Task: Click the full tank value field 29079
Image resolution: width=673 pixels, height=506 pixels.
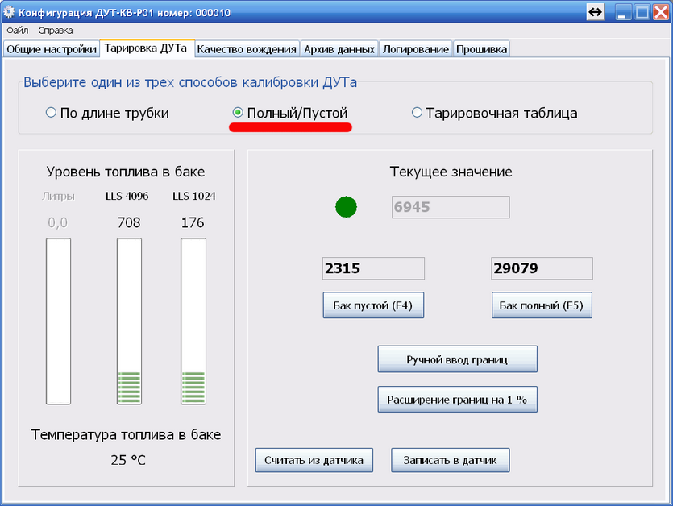Action: [542, 268]
